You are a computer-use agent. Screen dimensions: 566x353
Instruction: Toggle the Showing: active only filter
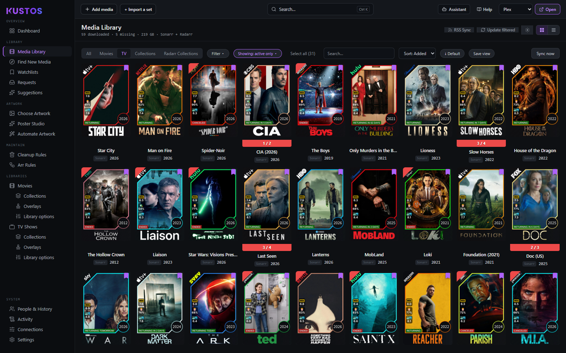pos(258,54)
